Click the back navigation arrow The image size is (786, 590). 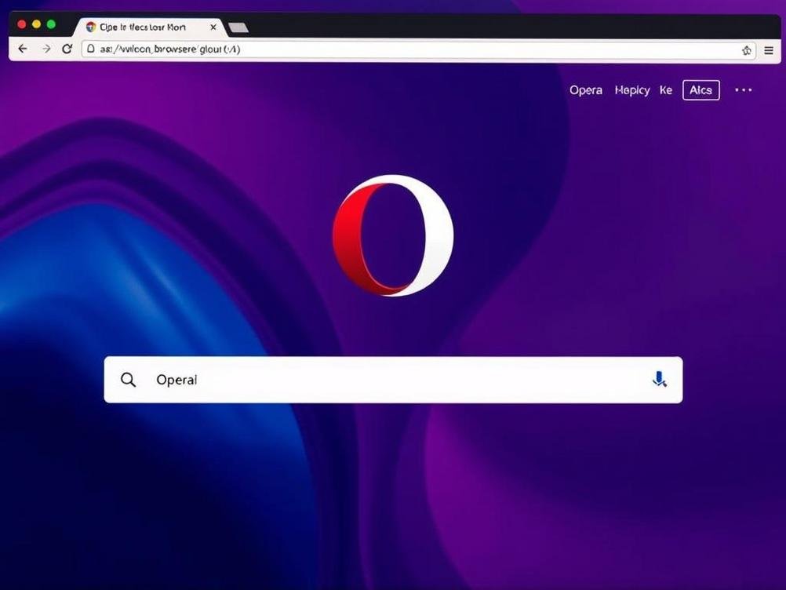point(22,49)
